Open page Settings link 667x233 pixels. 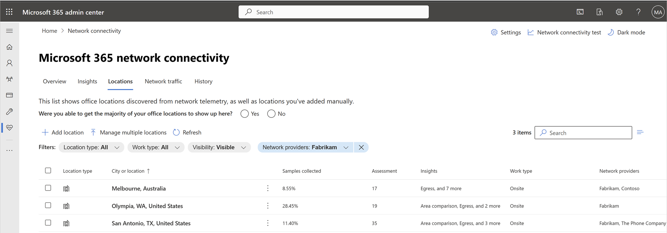[506, 32]
